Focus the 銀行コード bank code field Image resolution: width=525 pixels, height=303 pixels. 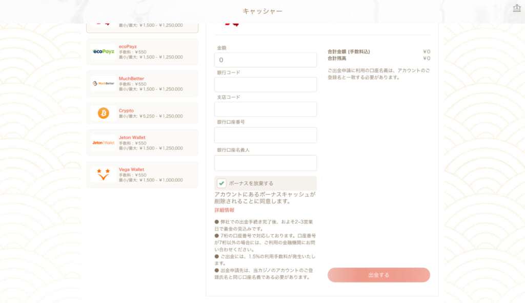[x=266, y=85]
